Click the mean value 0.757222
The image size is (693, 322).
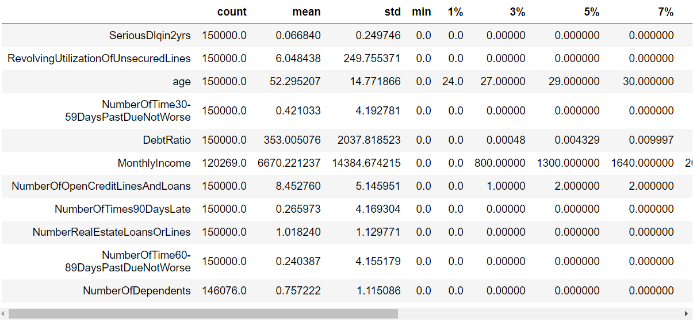pyautogui.click(x=298, y=290)
